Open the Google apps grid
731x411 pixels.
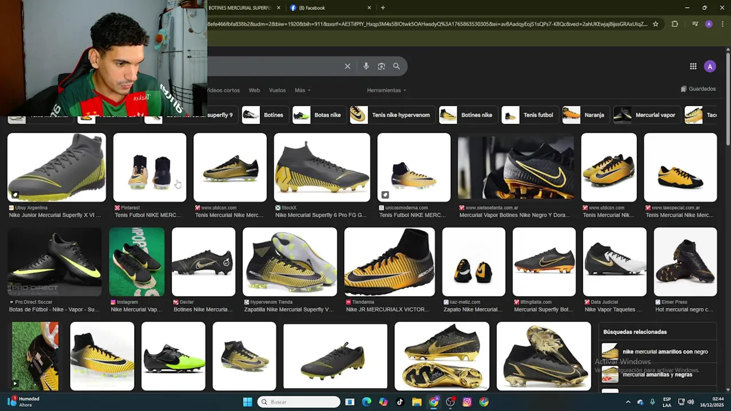coord(693,66)
